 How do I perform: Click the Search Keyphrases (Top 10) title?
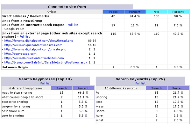[46, 79]
